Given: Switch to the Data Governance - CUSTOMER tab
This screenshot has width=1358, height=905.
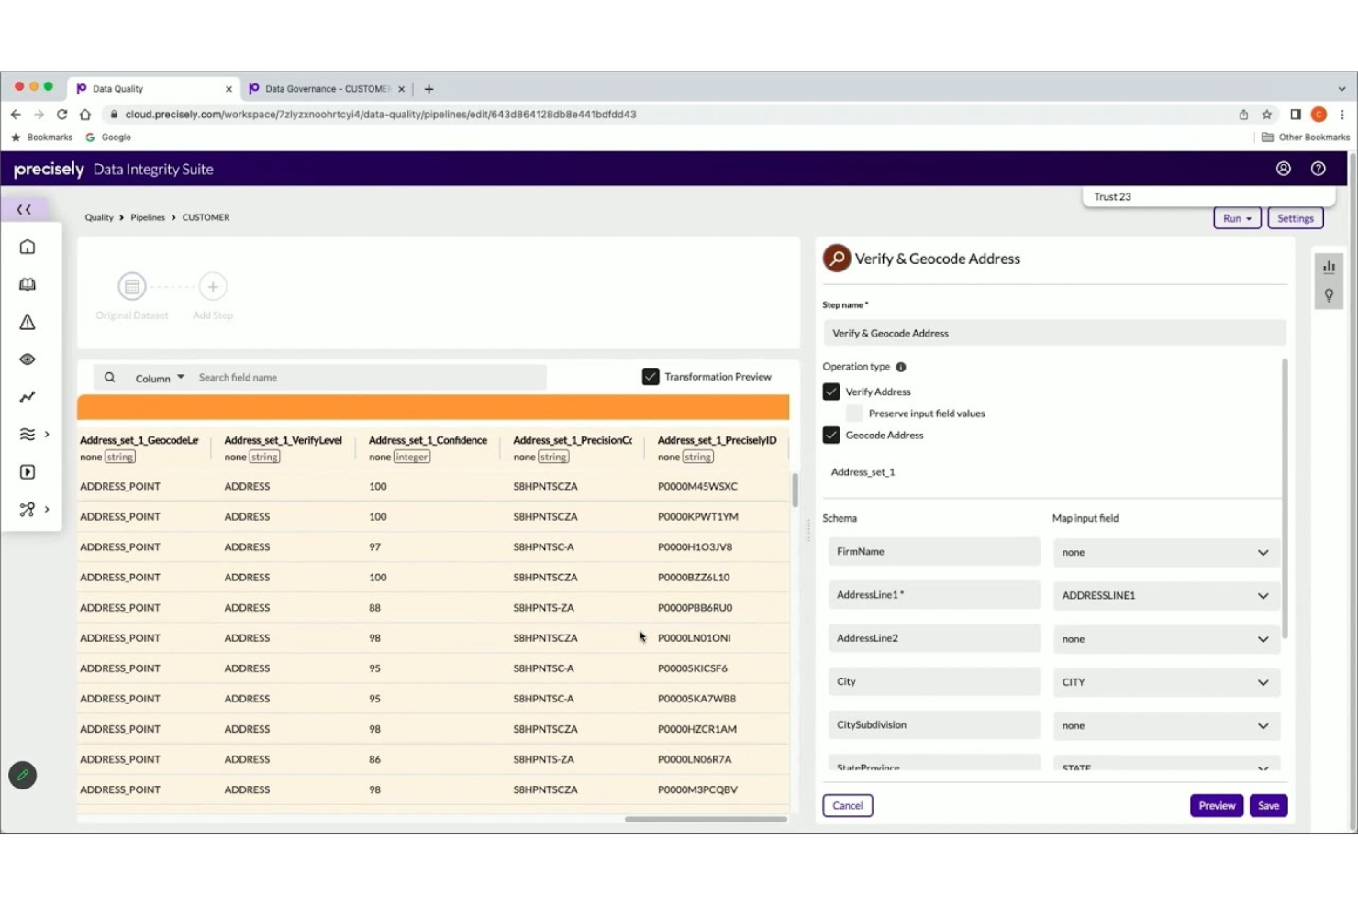Looking at the screenshot, I should click(x=327, y=89).
